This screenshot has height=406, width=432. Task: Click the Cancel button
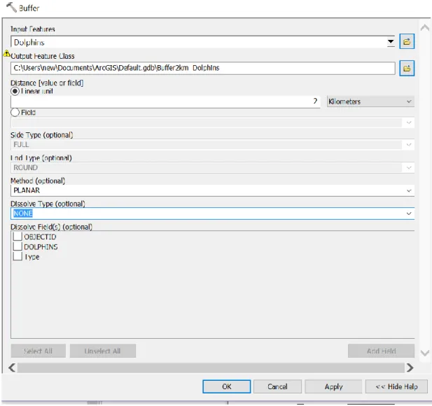point(277,386)
